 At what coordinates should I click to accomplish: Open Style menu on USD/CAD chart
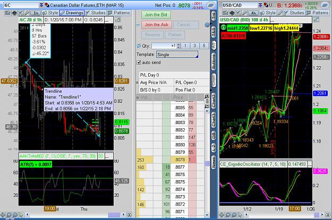point(268,13)
